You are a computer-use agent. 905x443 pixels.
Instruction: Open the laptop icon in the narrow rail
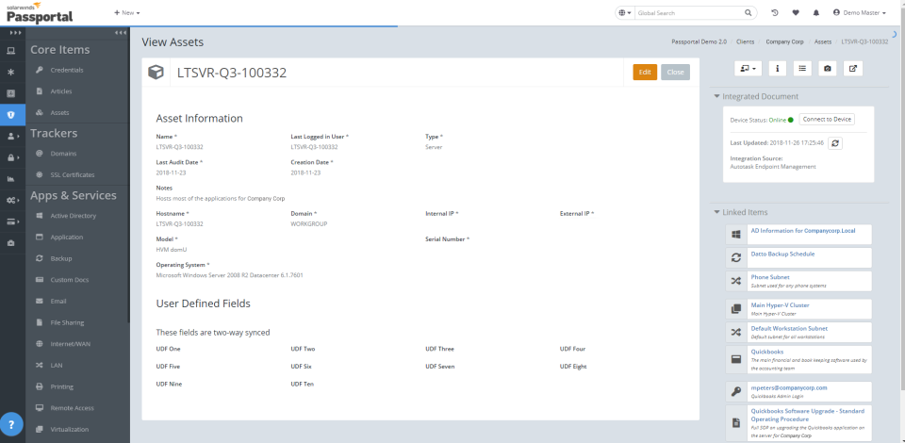tap(10, 51)
